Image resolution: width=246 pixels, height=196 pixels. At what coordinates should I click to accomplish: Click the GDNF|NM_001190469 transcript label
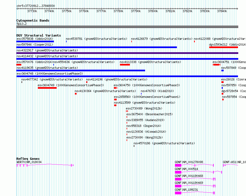coord(189,183)
